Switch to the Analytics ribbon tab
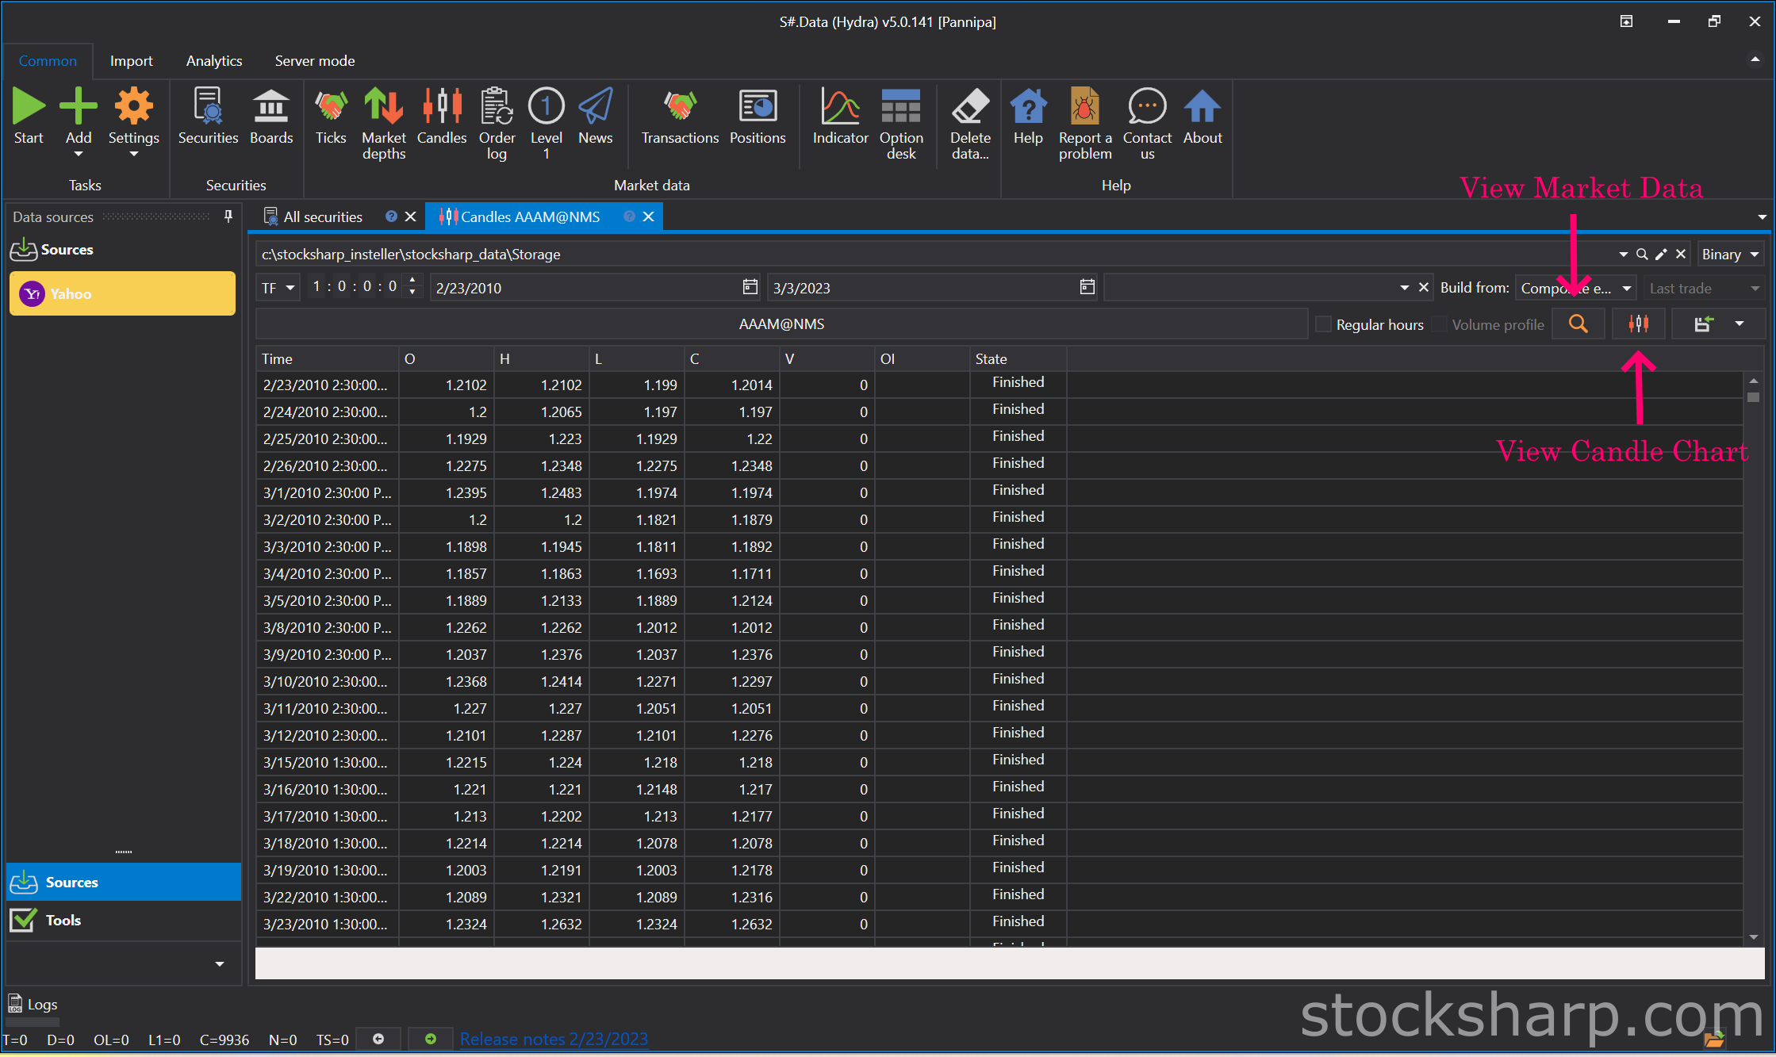This screenshot has width=1776, height=1057. point(214,61)
